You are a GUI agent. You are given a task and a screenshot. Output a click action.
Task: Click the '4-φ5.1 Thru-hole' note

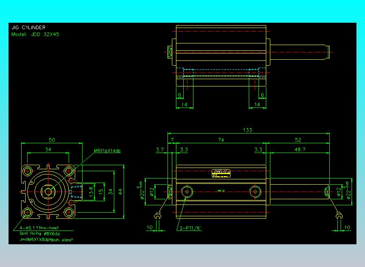click(x=39, y=228)
